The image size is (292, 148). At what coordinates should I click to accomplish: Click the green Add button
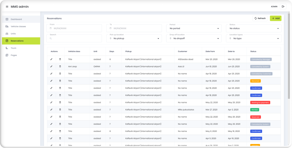276,18
